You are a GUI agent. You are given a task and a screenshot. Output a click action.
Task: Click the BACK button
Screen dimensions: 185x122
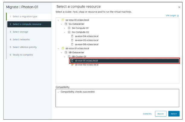click(161, 114)
